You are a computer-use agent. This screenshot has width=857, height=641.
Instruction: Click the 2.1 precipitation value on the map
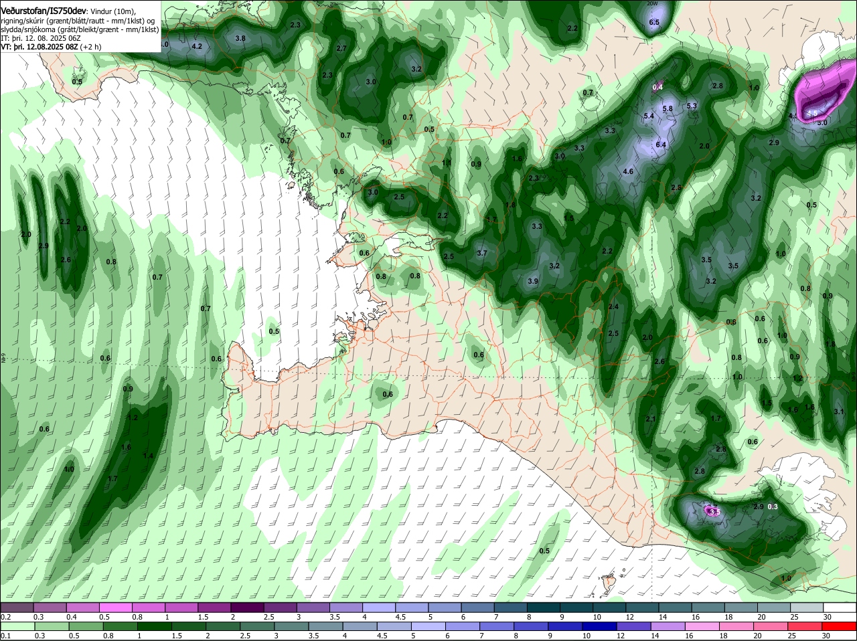click(x=650, y=419)
